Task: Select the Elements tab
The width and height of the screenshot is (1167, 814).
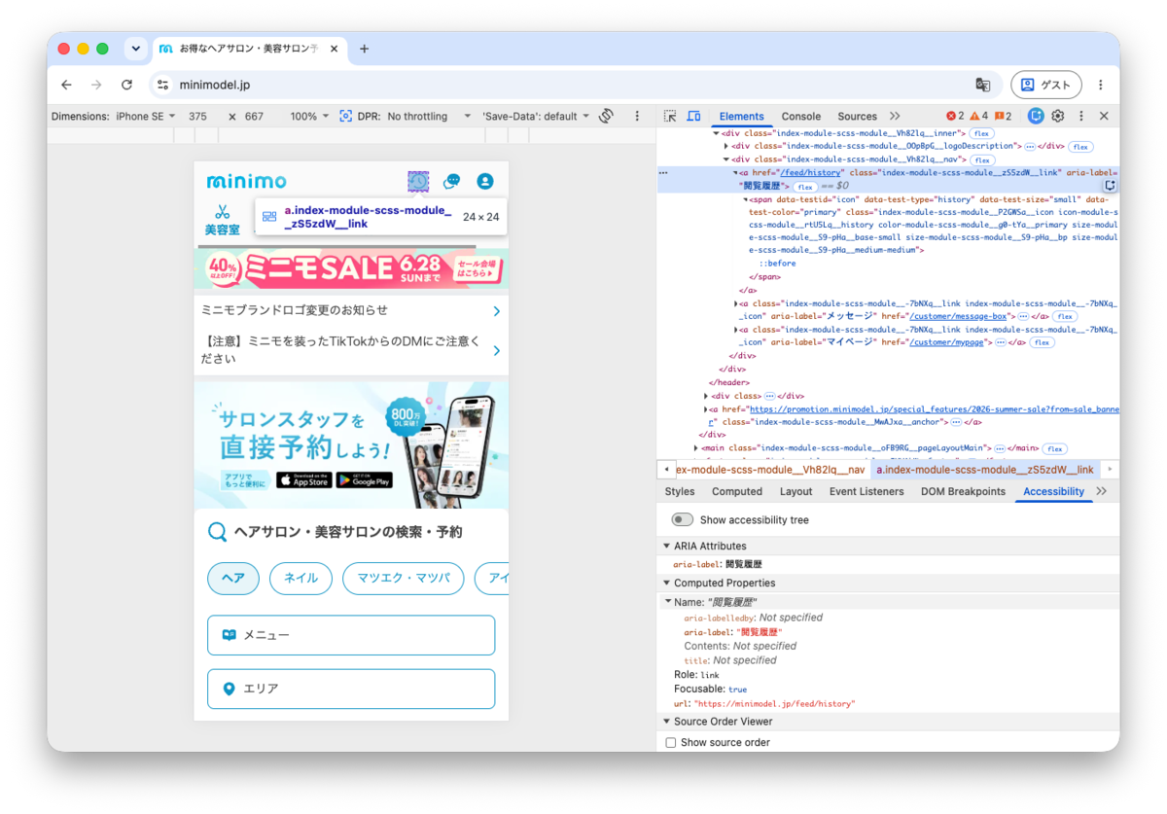Action: point(742,116)
